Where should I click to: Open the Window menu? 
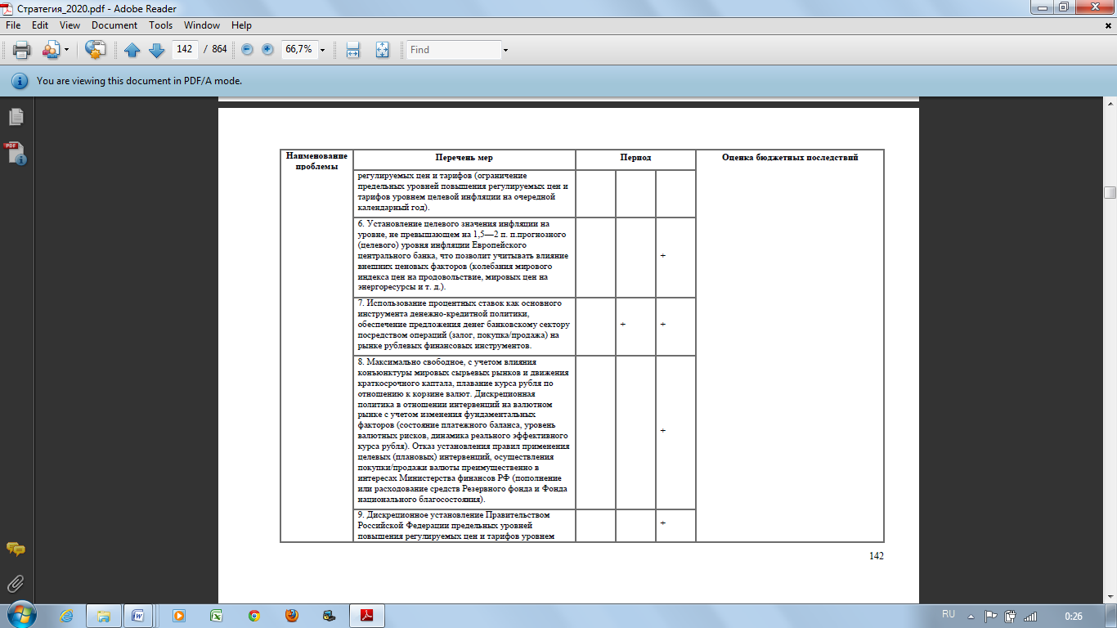coord(202,25)
